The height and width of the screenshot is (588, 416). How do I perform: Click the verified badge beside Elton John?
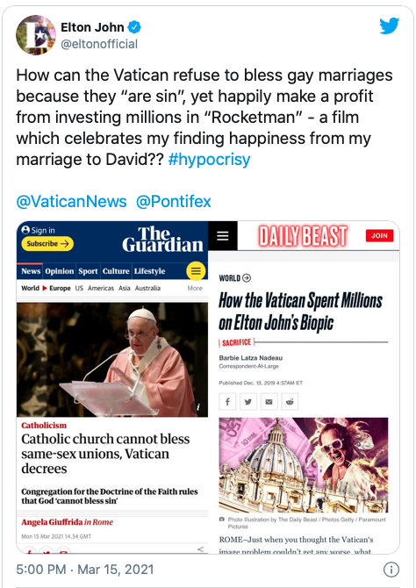point(134,27)
